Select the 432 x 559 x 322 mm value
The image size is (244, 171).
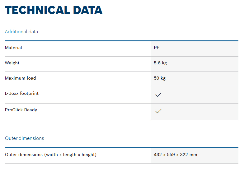(175, 155)
